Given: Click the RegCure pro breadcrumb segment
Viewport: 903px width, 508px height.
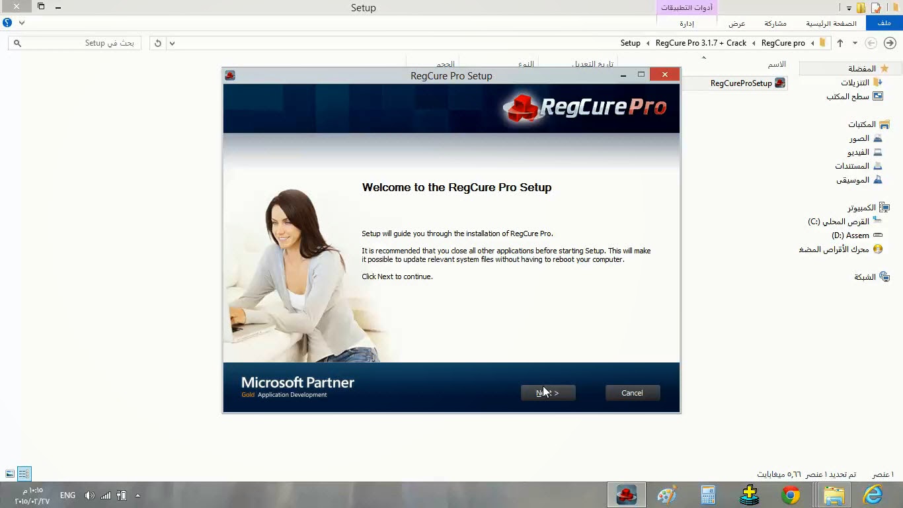Looking at the screenshot, I should [x=783, y=43].
